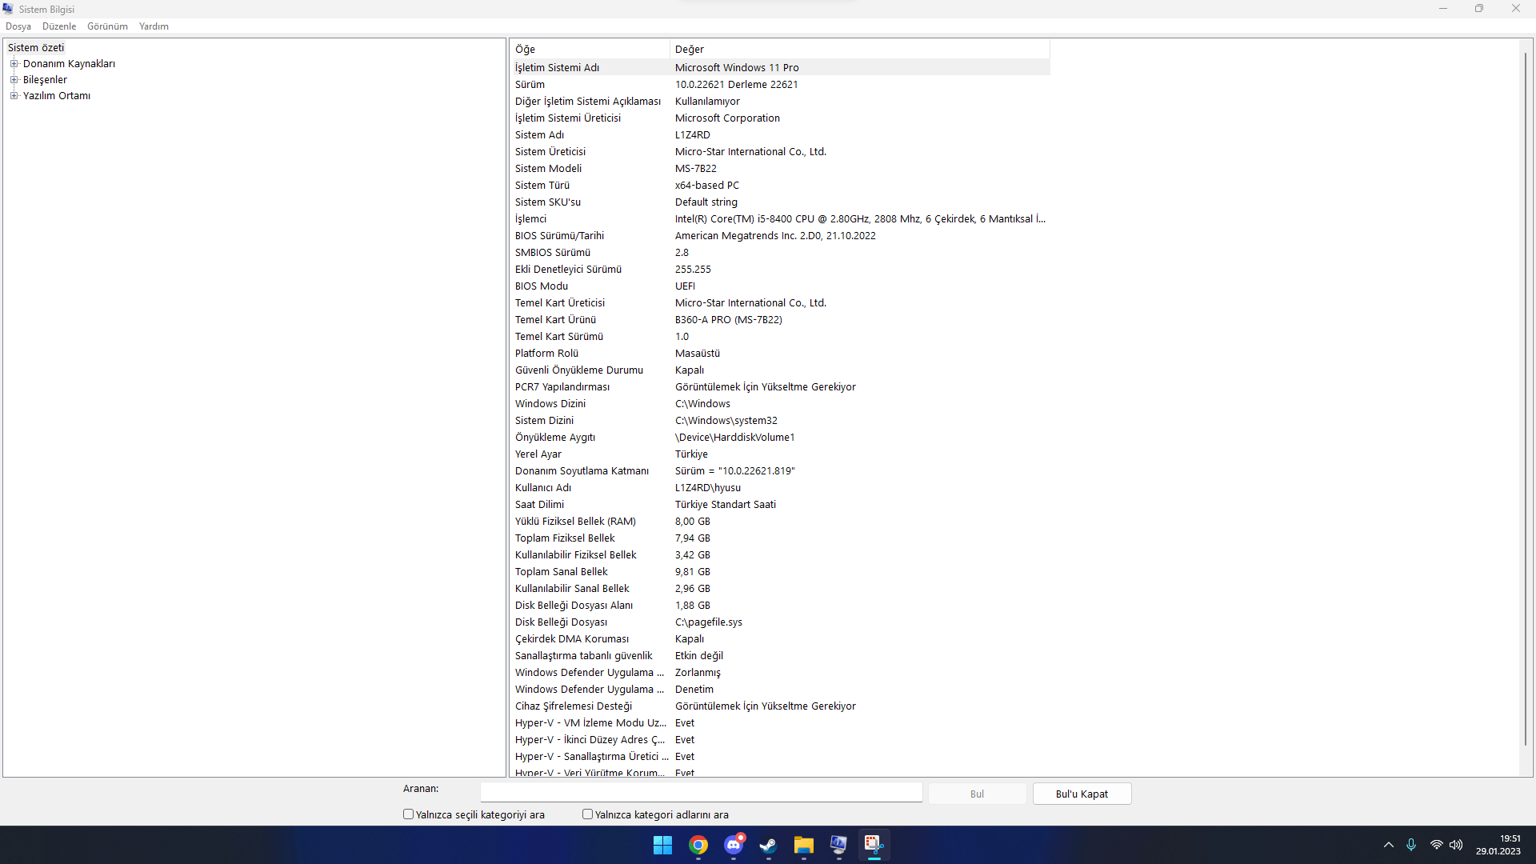
Task: Click the System Information taskbar icon
Action: click(x=838, y=846)
